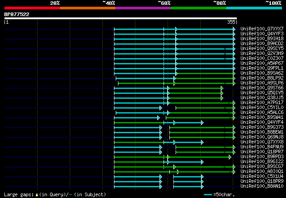Select hit UniRef100_C5YIL0

(x=262, y=108)
